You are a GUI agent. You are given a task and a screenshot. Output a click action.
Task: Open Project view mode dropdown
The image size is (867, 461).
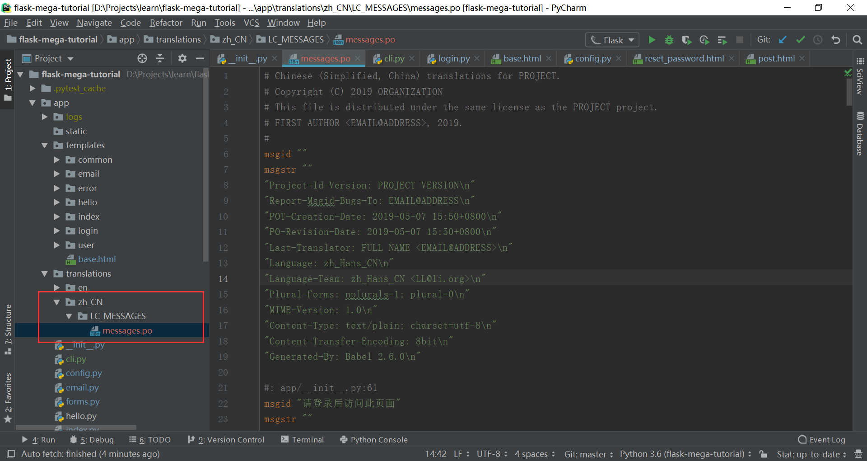pyautogui.click(x=47, y=58)
